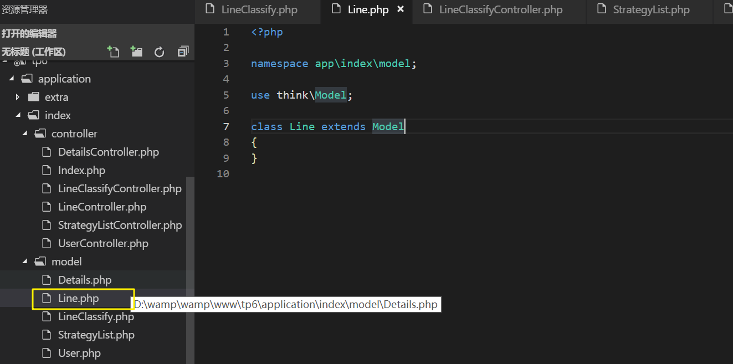Click the 'use think\Model;' code line
This screenshot has height=364, width=733.
tap(301, 95)
